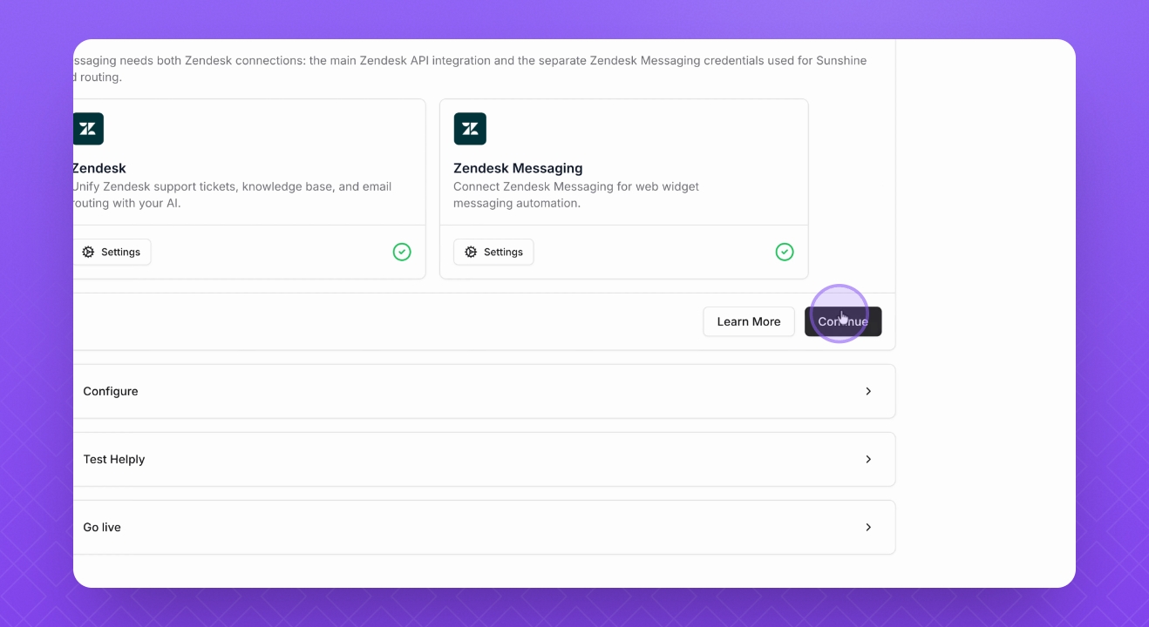
Task: Click the Learn More button
Action: 749,321
